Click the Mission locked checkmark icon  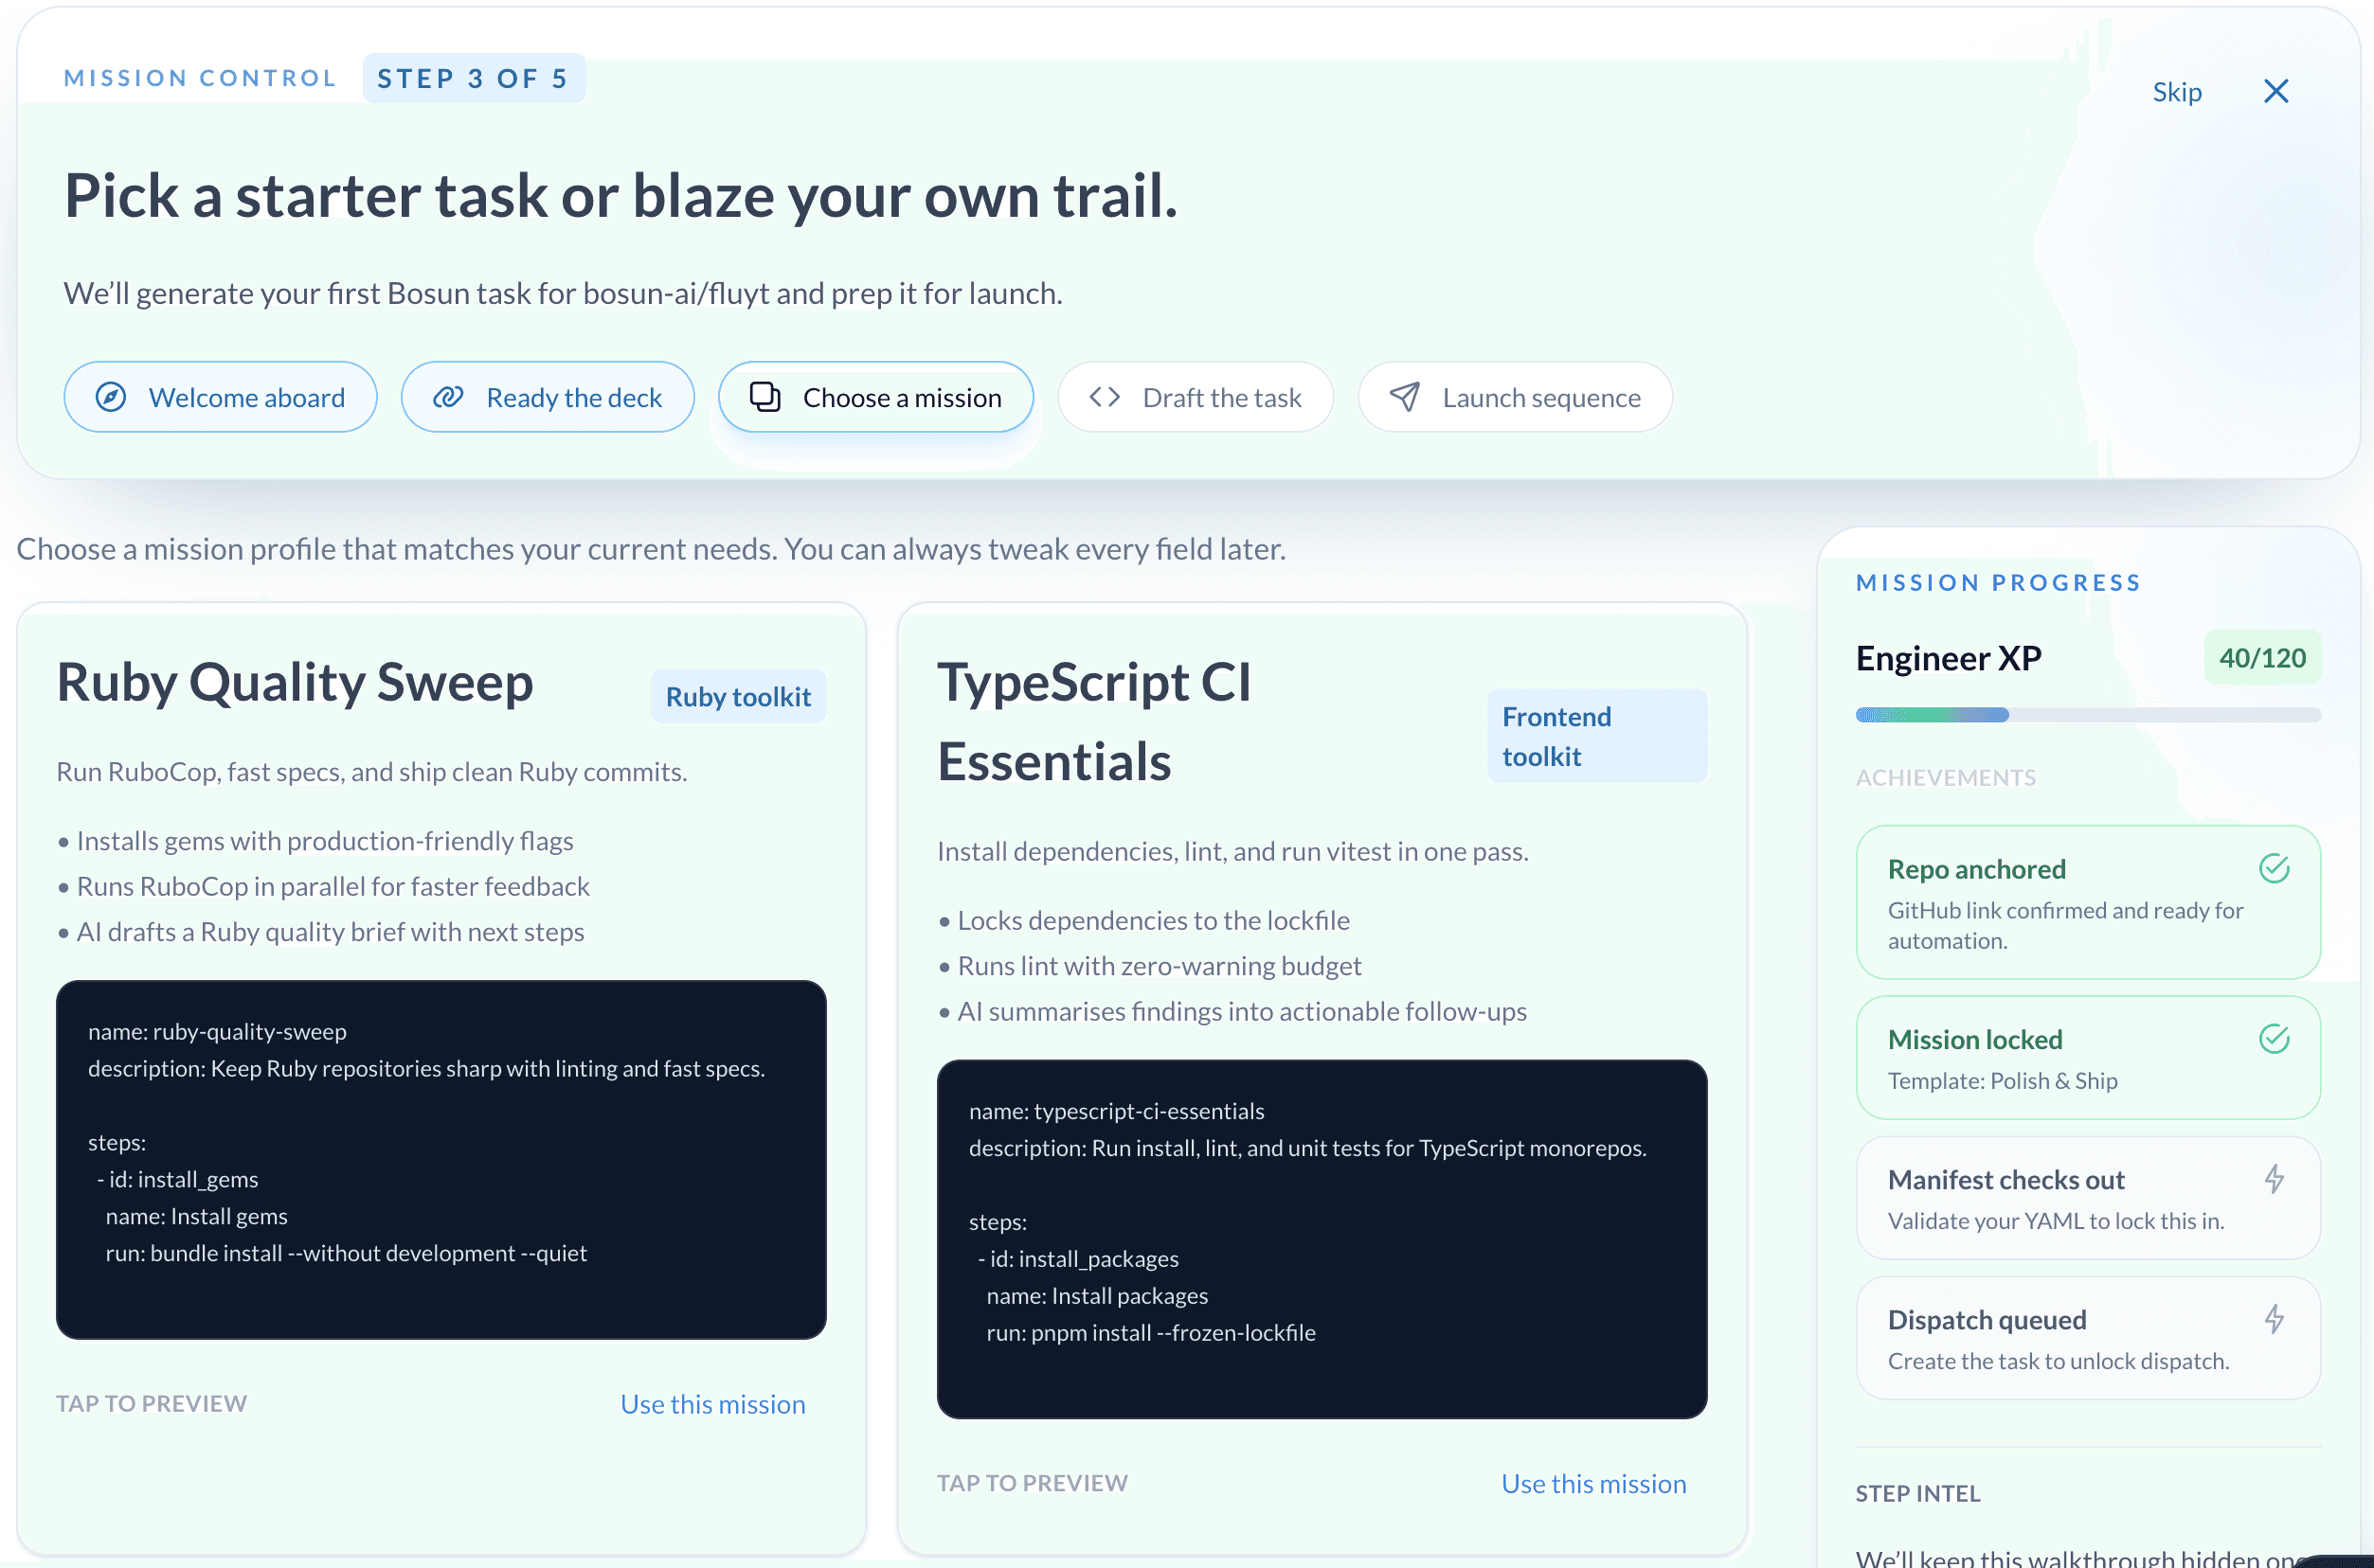pyautogui.click(x=2274, y=1039)
